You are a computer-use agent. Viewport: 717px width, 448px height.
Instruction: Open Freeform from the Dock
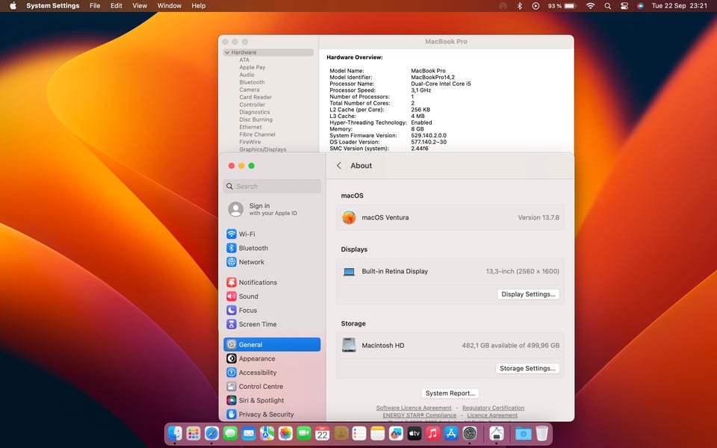pyautogui.click(x=396, y=433)
